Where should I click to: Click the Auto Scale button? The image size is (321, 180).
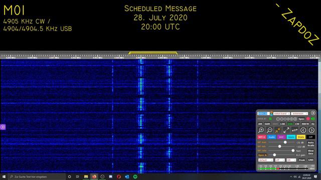(311, 144)
